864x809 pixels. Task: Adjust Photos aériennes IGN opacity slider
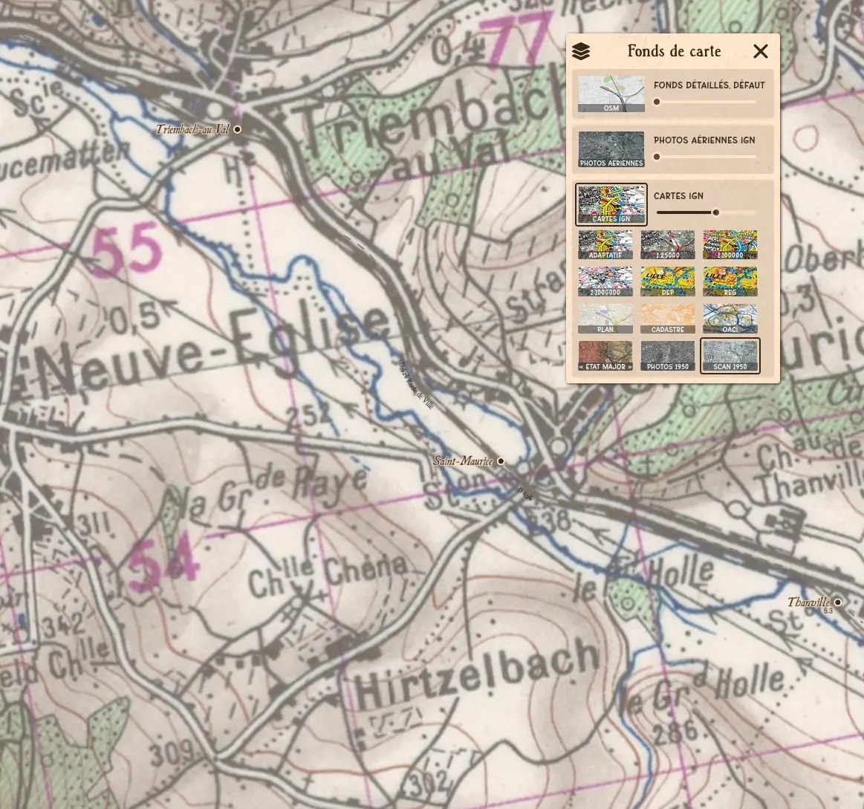[x=706, y=157]
